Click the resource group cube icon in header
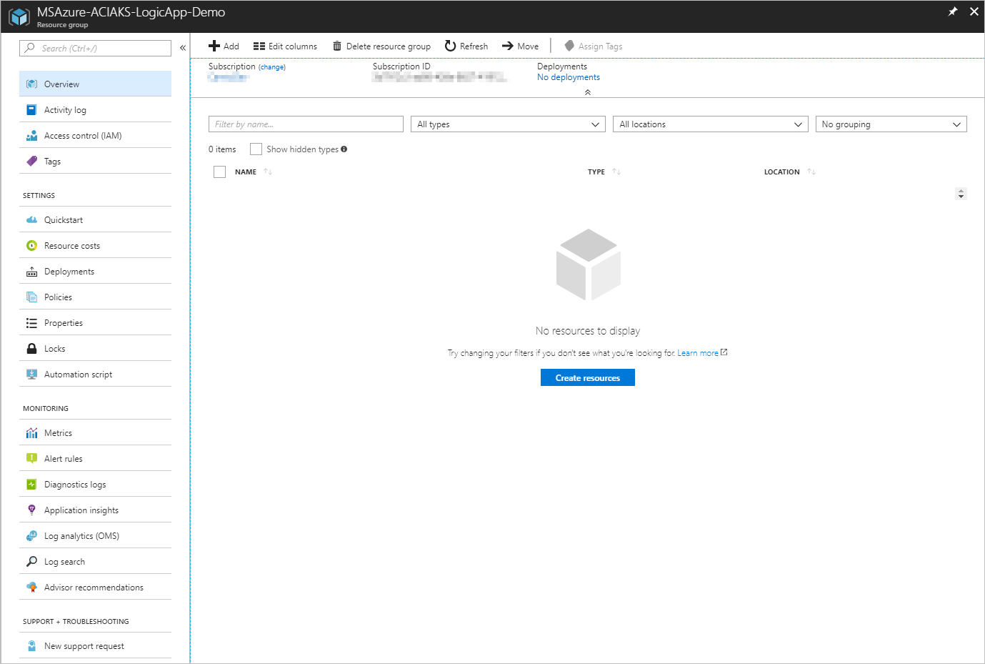The image size is (985, 664). pyautogui.click(x=19, y=16)
